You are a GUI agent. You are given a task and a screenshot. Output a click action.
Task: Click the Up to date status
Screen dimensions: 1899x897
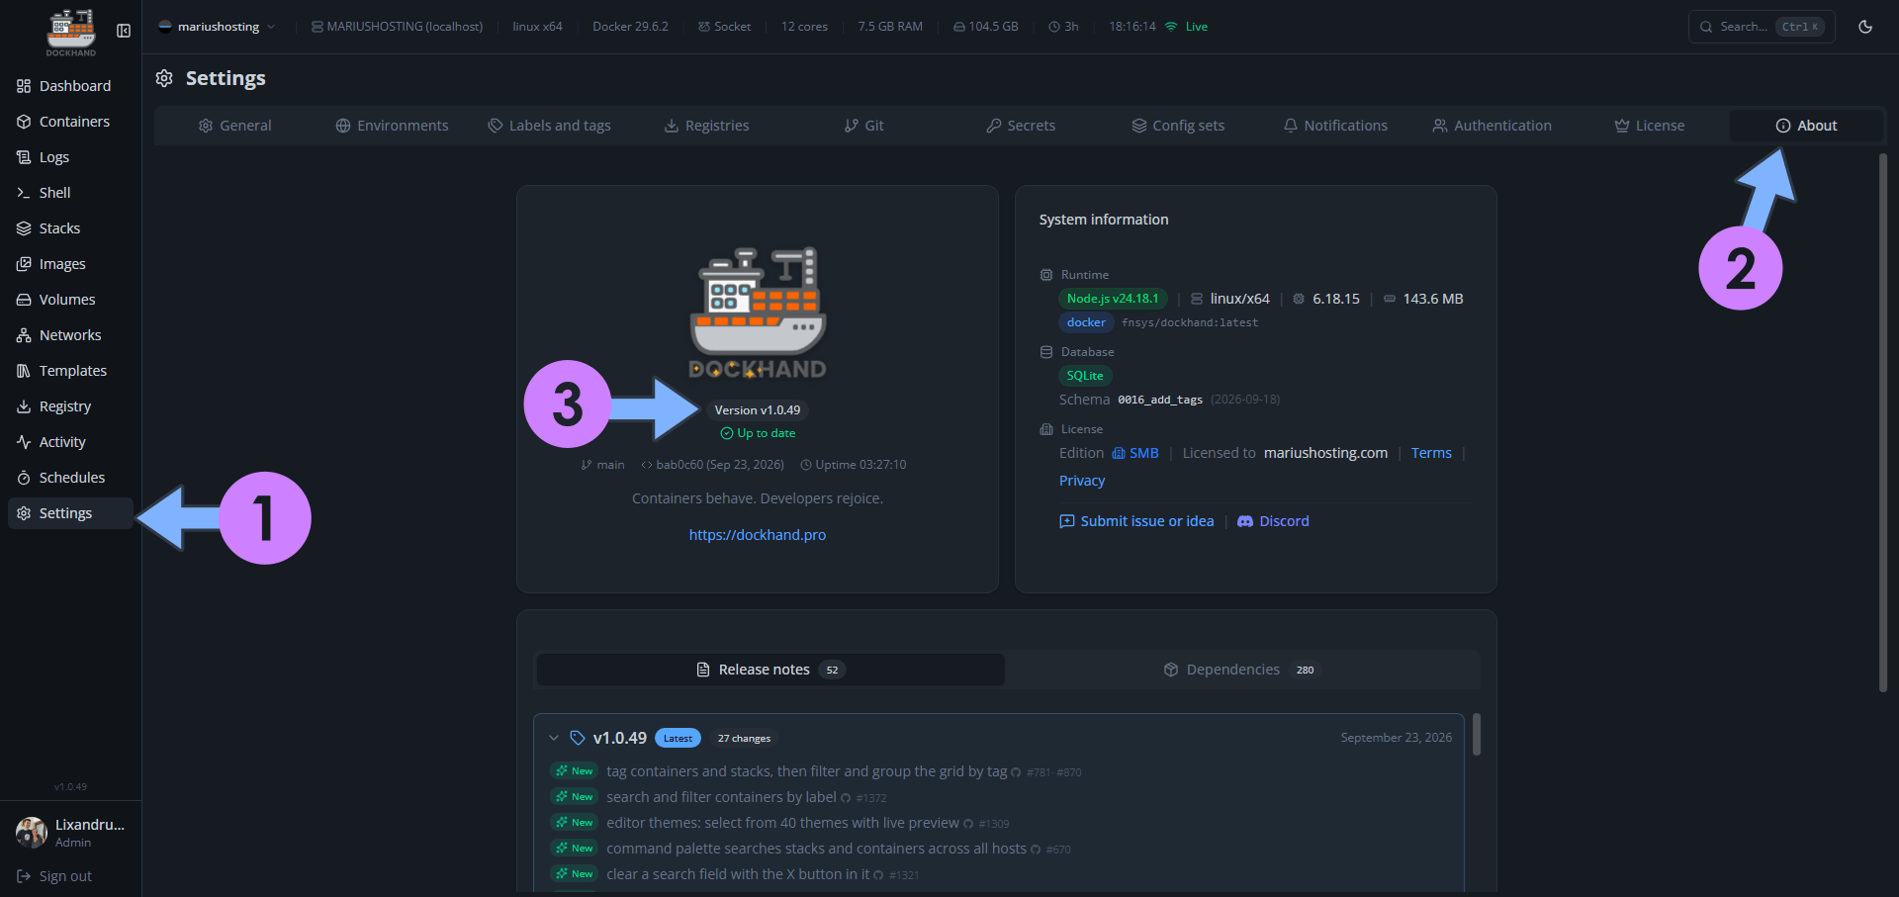(758, 433)
